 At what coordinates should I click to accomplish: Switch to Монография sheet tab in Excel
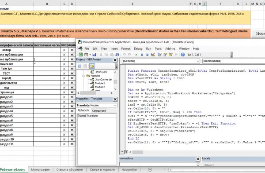(40, 169)
